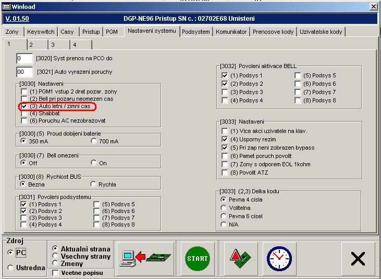Click the Syst prenos na PCO input field
Screen dimensions: 381x279
[x=24, y=59]
